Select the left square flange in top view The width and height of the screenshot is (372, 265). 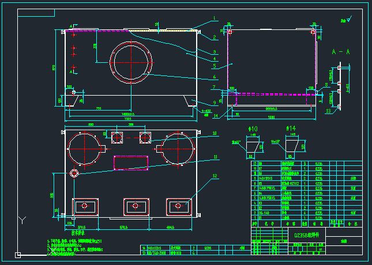click(x=117, y=138)
